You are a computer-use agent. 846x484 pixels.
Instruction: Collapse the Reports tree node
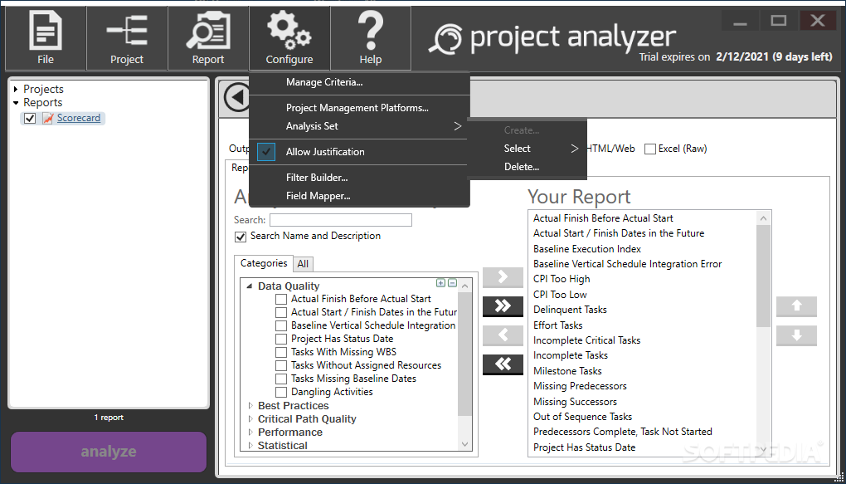17,103
